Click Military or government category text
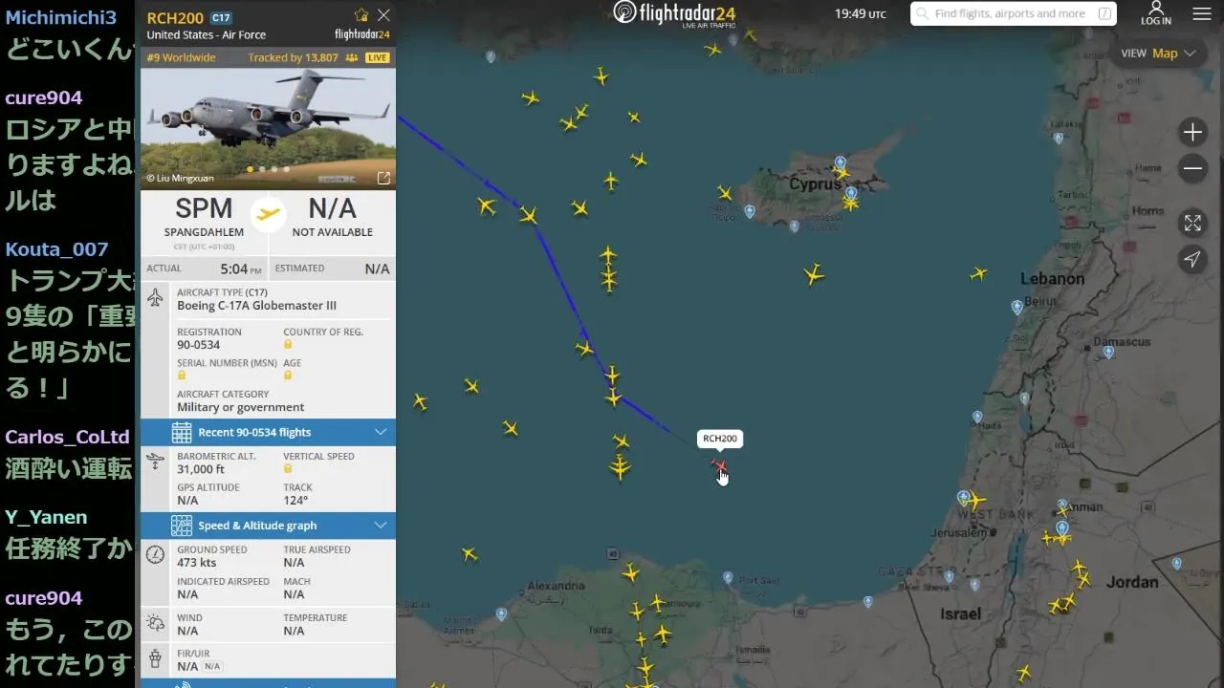This screenshot has width=1224, height=688. pos(240,407)
